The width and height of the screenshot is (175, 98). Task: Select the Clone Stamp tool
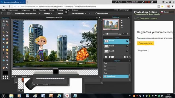click(x=7, y=39)
